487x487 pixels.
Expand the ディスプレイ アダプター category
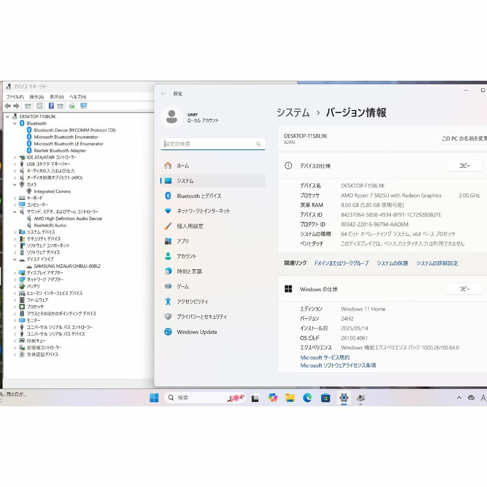14,273
